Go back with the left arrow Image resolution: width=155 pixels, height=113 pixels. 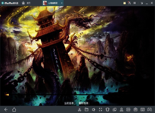pyautogui.click(x=6, y=110)
